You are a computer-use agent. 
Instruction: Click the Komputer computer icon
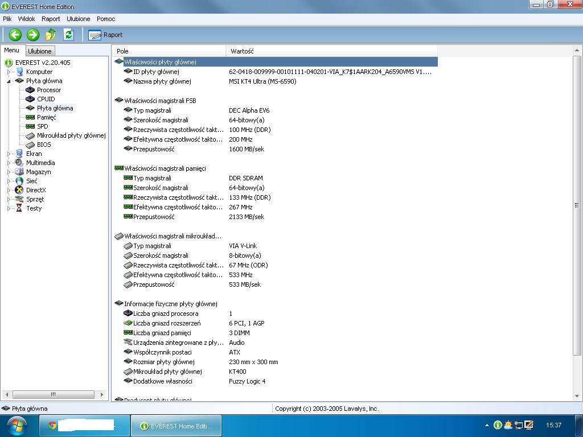19,72
